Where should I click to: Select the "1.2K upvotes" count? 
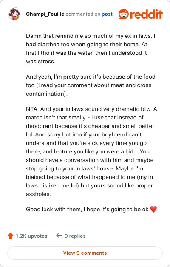(31, 236)
